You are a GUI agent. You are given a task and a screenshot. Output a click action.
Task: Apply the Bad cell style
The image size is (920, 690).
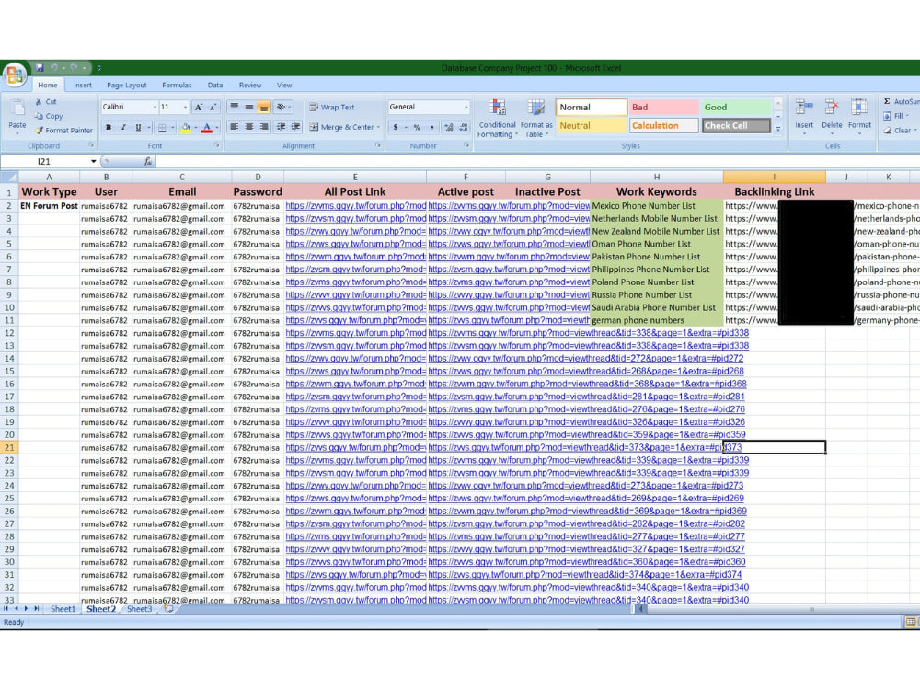coord(663,107)
